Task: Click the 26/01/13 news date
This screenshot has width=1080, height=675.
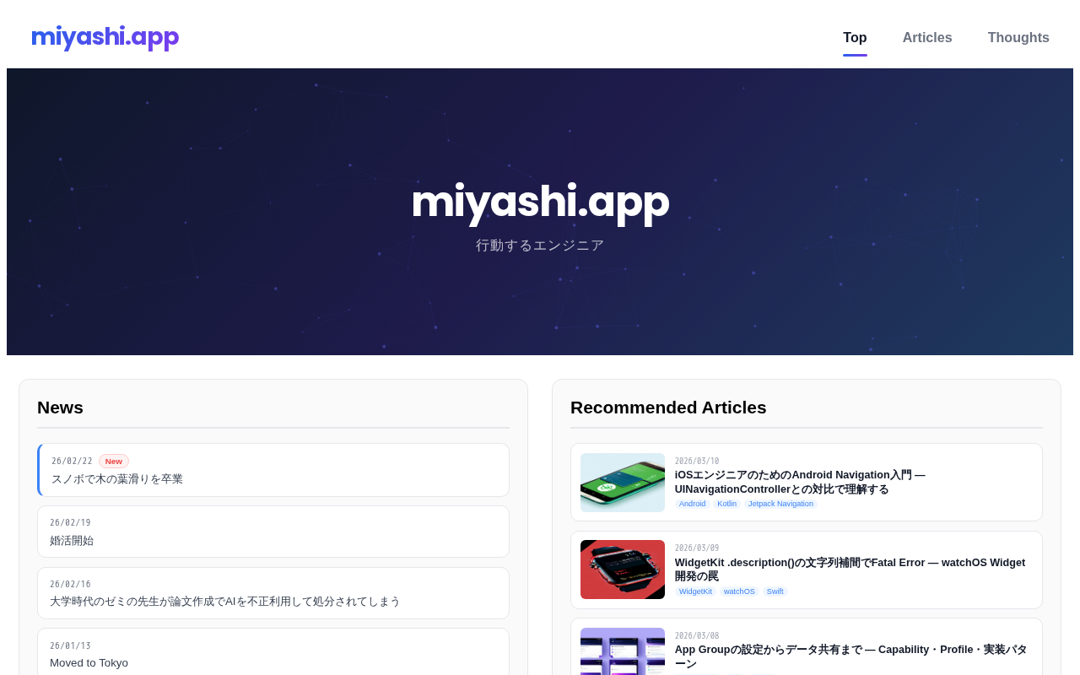Action: pos(70,646)
